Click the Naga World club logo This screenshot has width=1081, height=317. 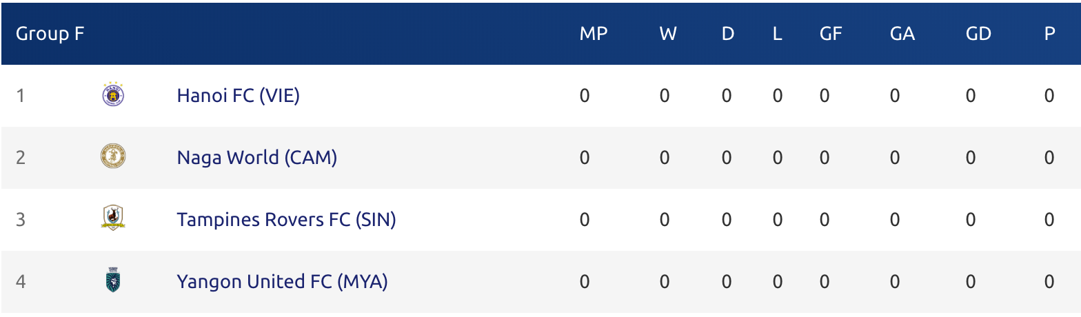pyautogui.click(x=113, y=157)
